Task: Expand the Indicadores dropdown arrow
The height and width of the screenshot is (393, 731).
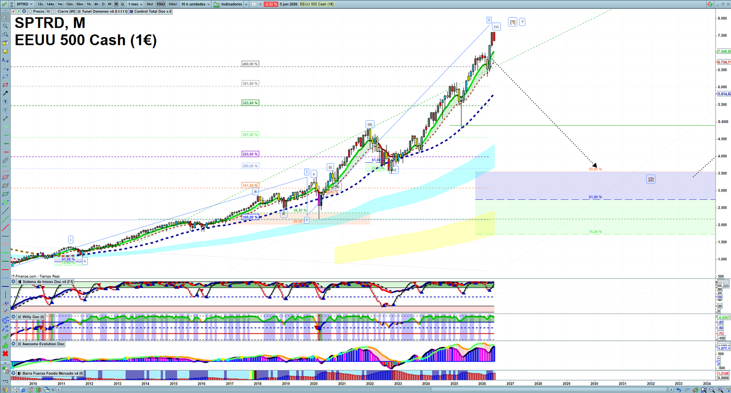Action: (x=246, y=4)
